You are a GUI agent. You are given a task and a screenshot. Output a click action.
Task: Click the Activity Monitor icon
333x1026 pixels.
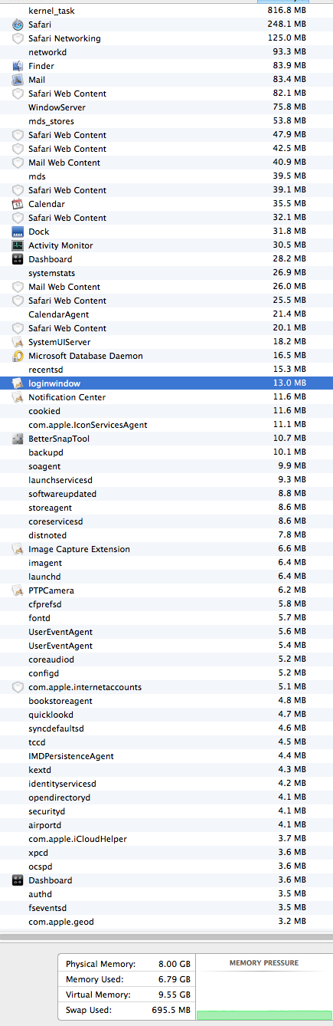(x=18, y=245)
